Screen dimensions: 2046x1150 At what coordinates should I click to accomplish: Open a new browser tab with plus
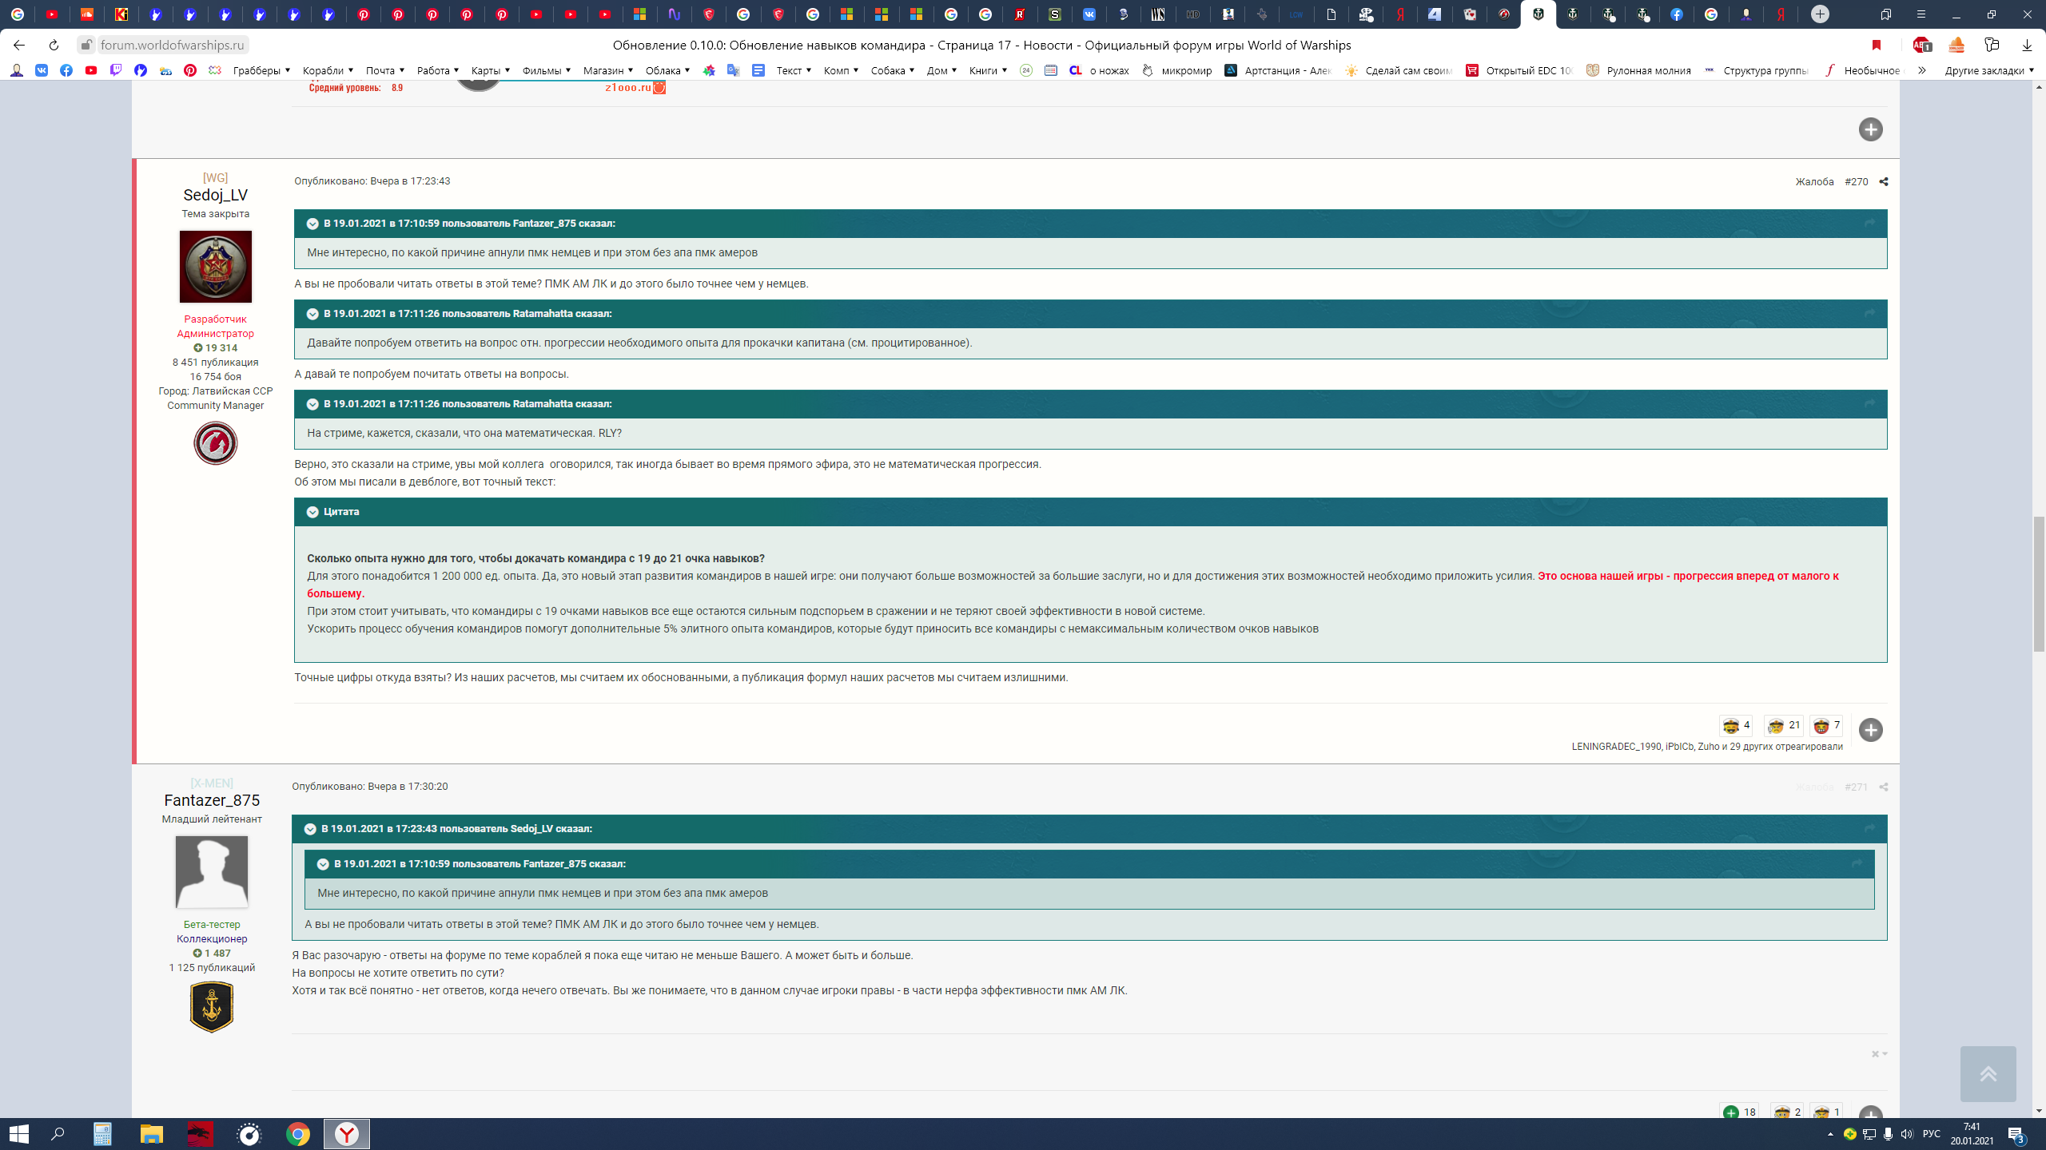pos(1820,14)
